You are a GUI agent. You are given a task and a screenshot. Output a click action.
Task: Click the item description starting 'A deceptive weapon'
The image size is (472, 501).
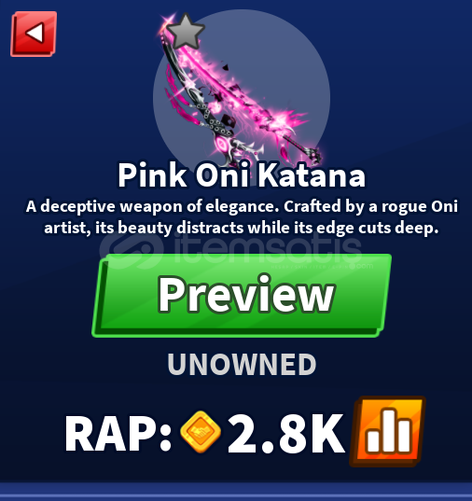[242, 217]
